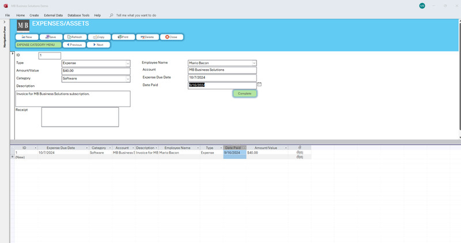Open Description column filter dropdown
This screenshot has width=461, height=243.
pyautogui.click(x=156, y=148)
